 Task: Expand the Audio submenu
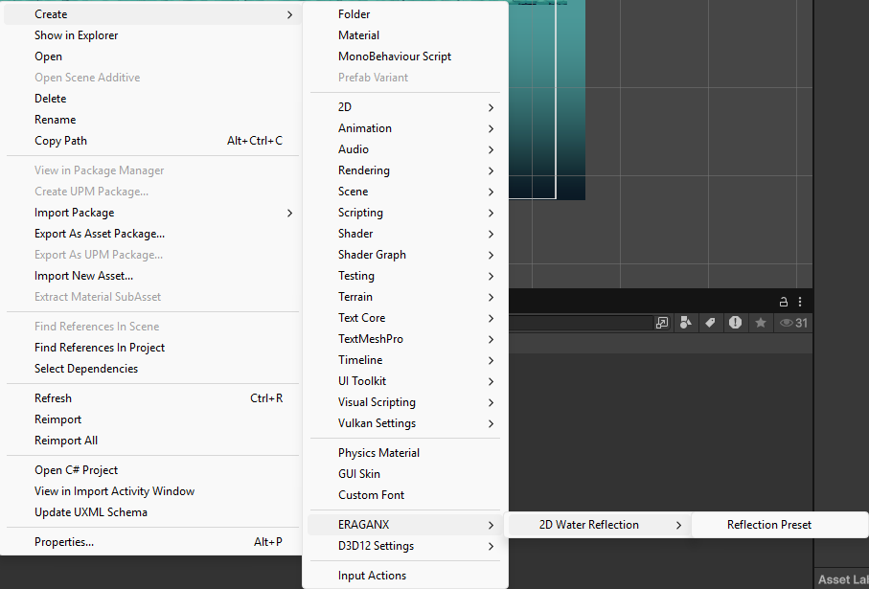tap(405, 149)
